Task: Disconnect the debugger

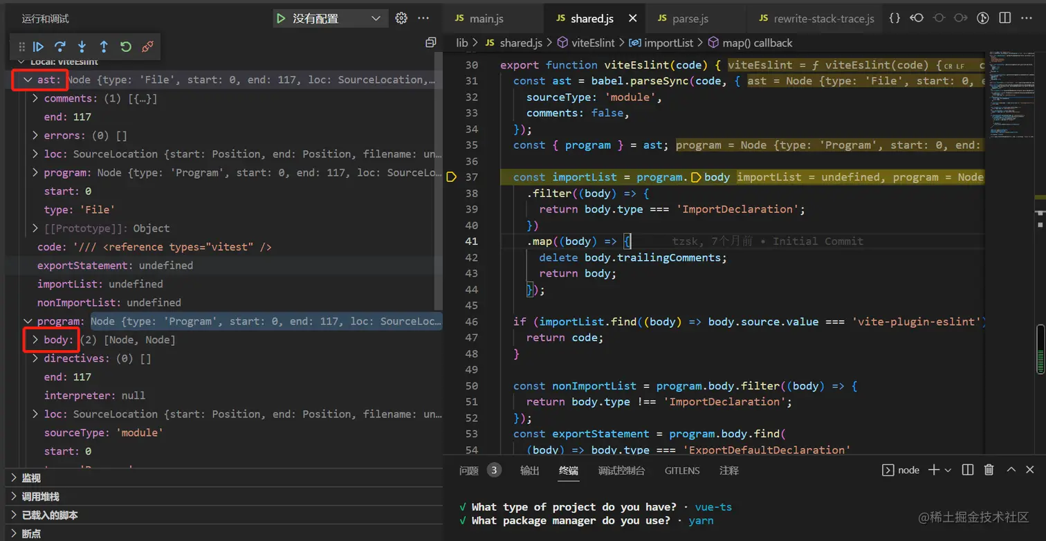Action: 147,47
